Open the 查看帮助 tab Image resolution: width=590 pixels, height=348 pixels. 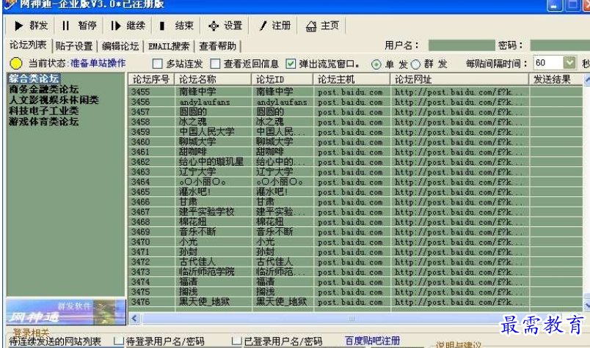tap(217, 46)
